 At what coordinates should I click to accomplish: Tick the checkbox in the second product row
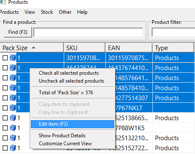[5, 68]
